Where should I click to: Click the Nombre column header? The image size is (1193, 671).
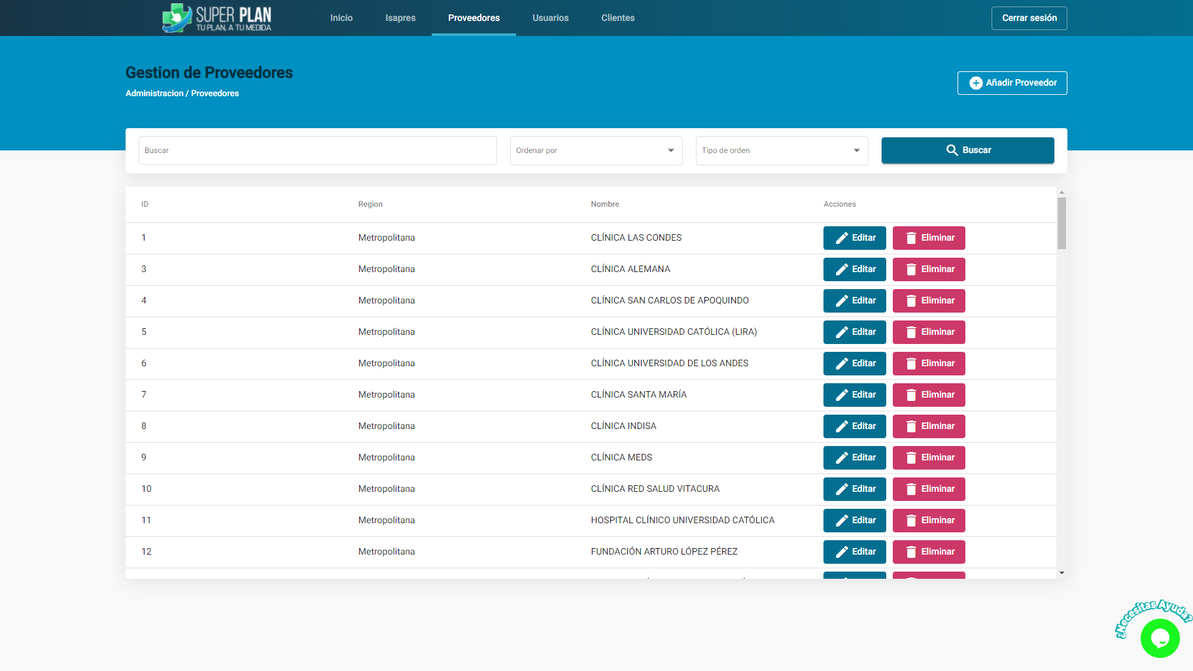tap(604, 204)
